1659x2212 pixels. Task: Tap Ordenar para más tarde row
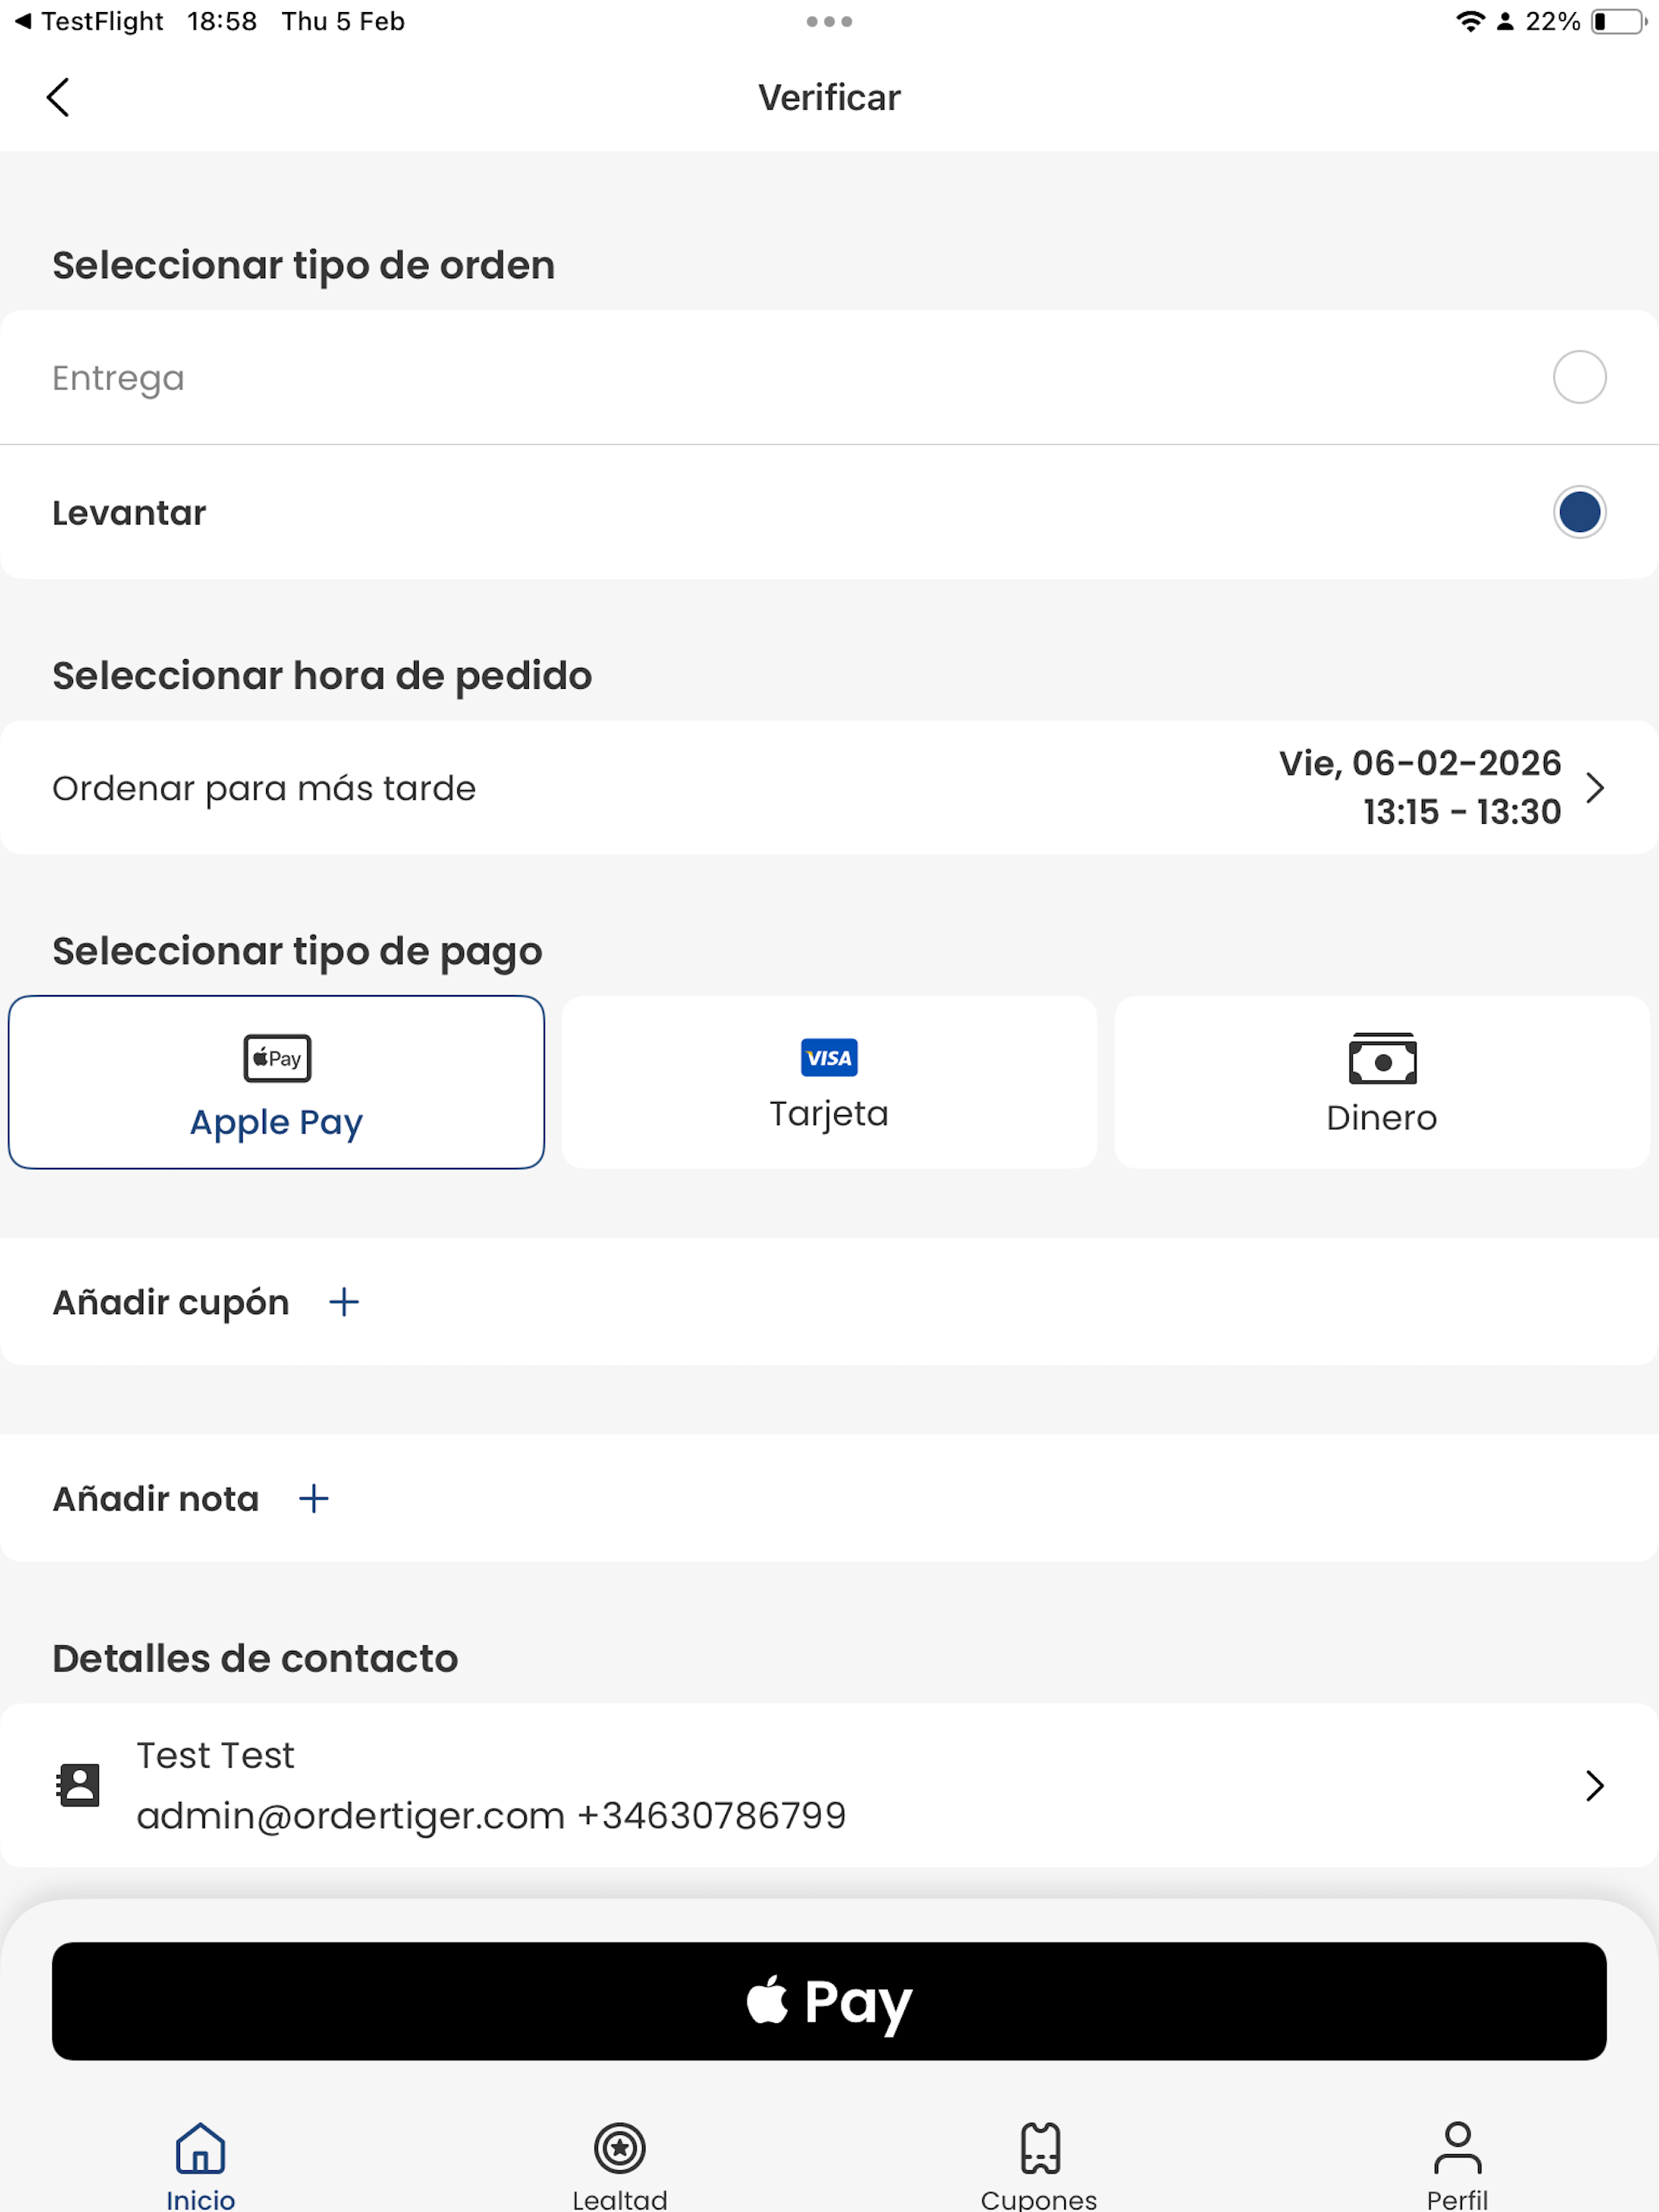click(x=829, y=788)
